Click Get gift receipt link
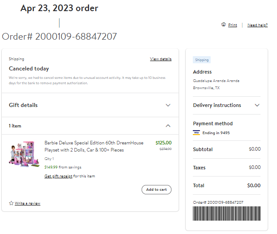The height and width of the screenshot is (234, 277). pyautogui.click(x=58, y=176)
